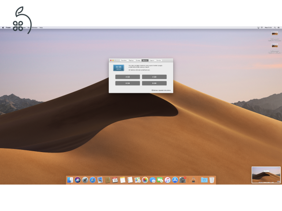Open Finder from the Dock
The image size is (282, 211).
point(70,180)
